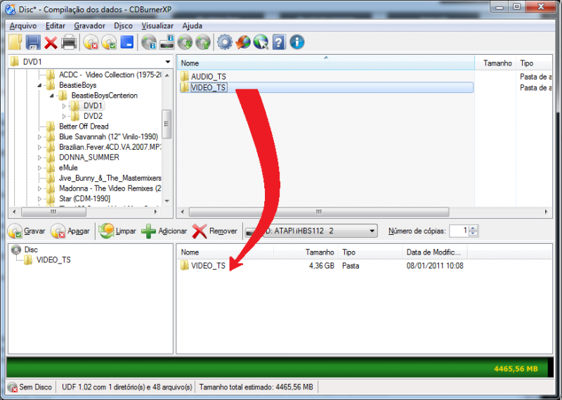Click the Limpar button
This screenshot has height=400, width=562.
click(117, 231)
